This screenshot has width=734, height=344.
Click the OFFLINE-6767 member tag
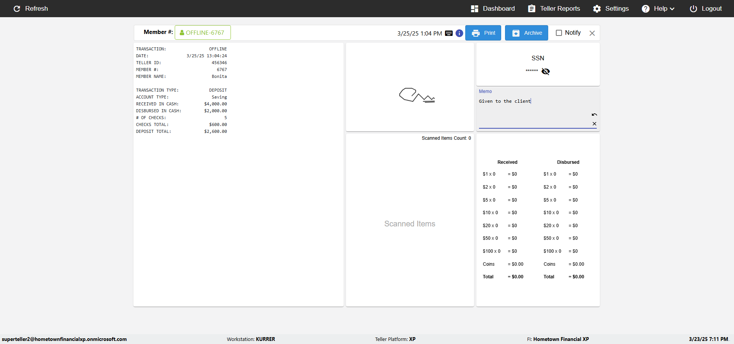pos(203,32)
